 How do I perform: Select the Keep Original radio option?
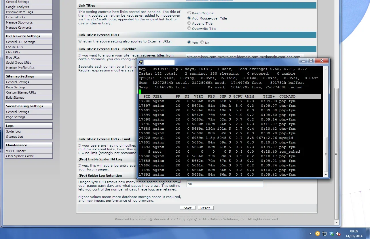pyautogui.click(x=189, y=13)
